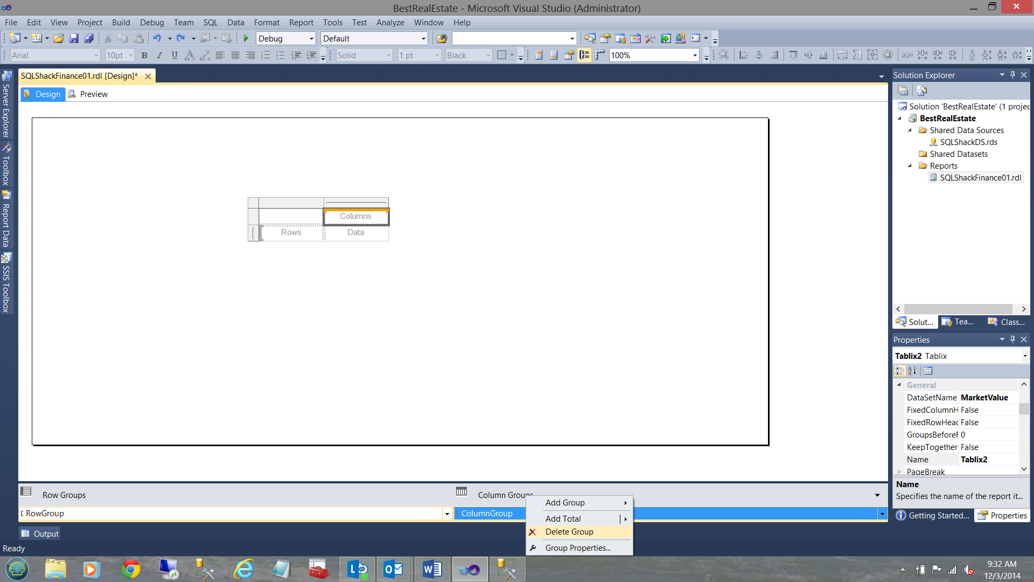Open the Black border color dropdown
1034x582 pixels.
488,55
